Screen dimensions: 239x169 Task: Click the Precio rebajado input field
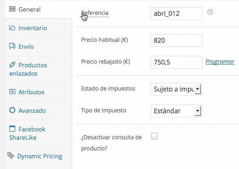[176, 62]
